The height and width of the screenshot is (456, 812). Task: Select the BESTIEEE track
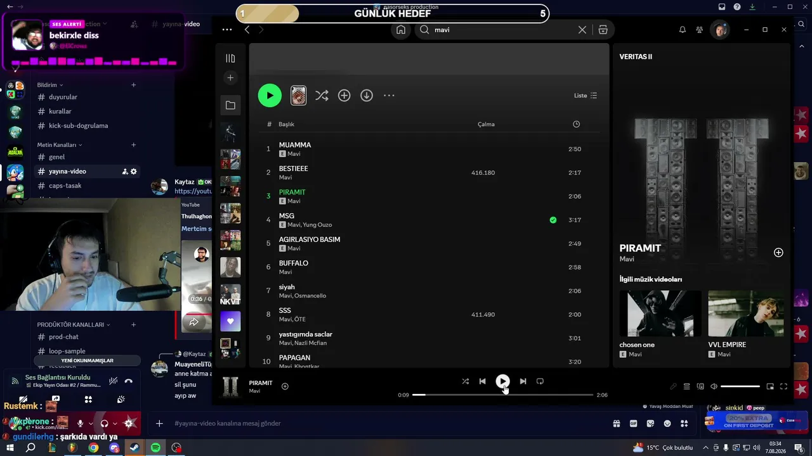pos(294,168)
